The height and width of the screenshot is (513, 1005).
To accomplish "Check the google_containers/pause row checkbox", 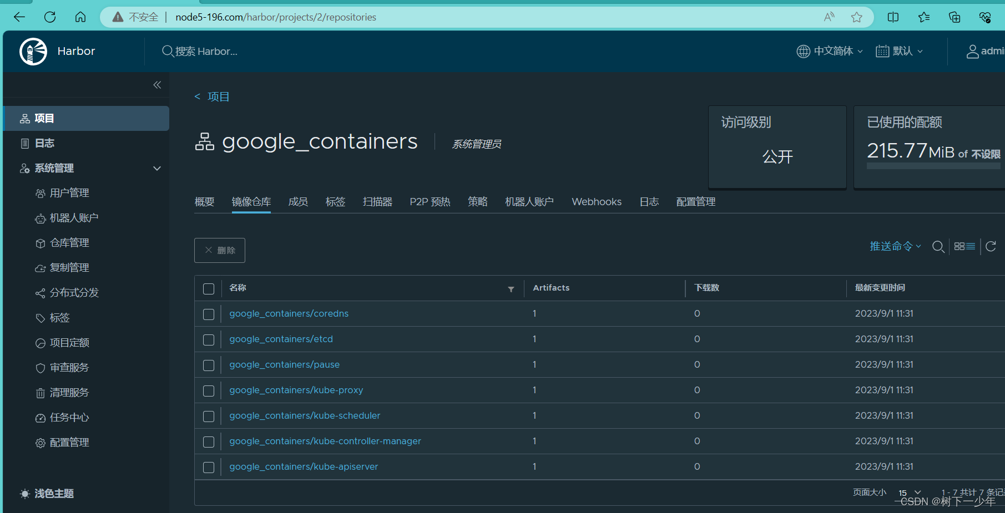I will [x=209, y=365].
